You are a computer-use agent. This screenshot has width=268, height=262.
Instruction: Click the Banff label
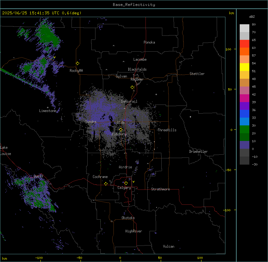[x=39, y=176]
